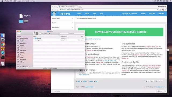Image resolution: width=172 pixels, height=97 pixels.
Task: Select the puphpet folder row in Finder
Action: [x=59, y=38]
